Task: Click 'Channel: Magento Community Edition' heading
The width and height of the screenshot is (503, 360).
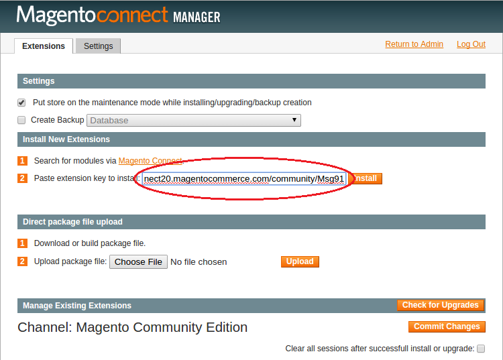Action: (133, 327)
